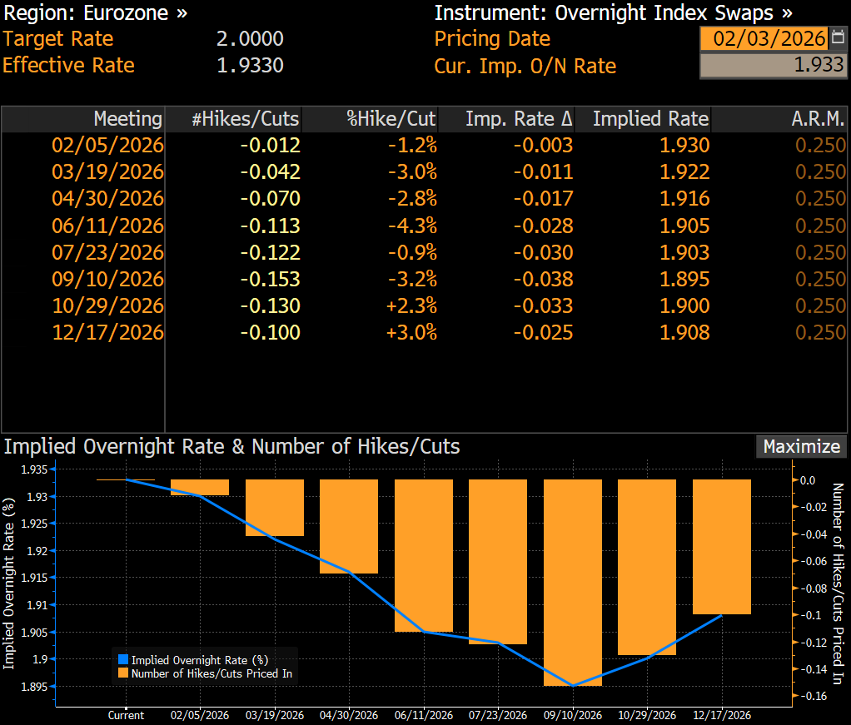Sort by the Meeting column header
The image size is (851, 725).
[83, 119]
